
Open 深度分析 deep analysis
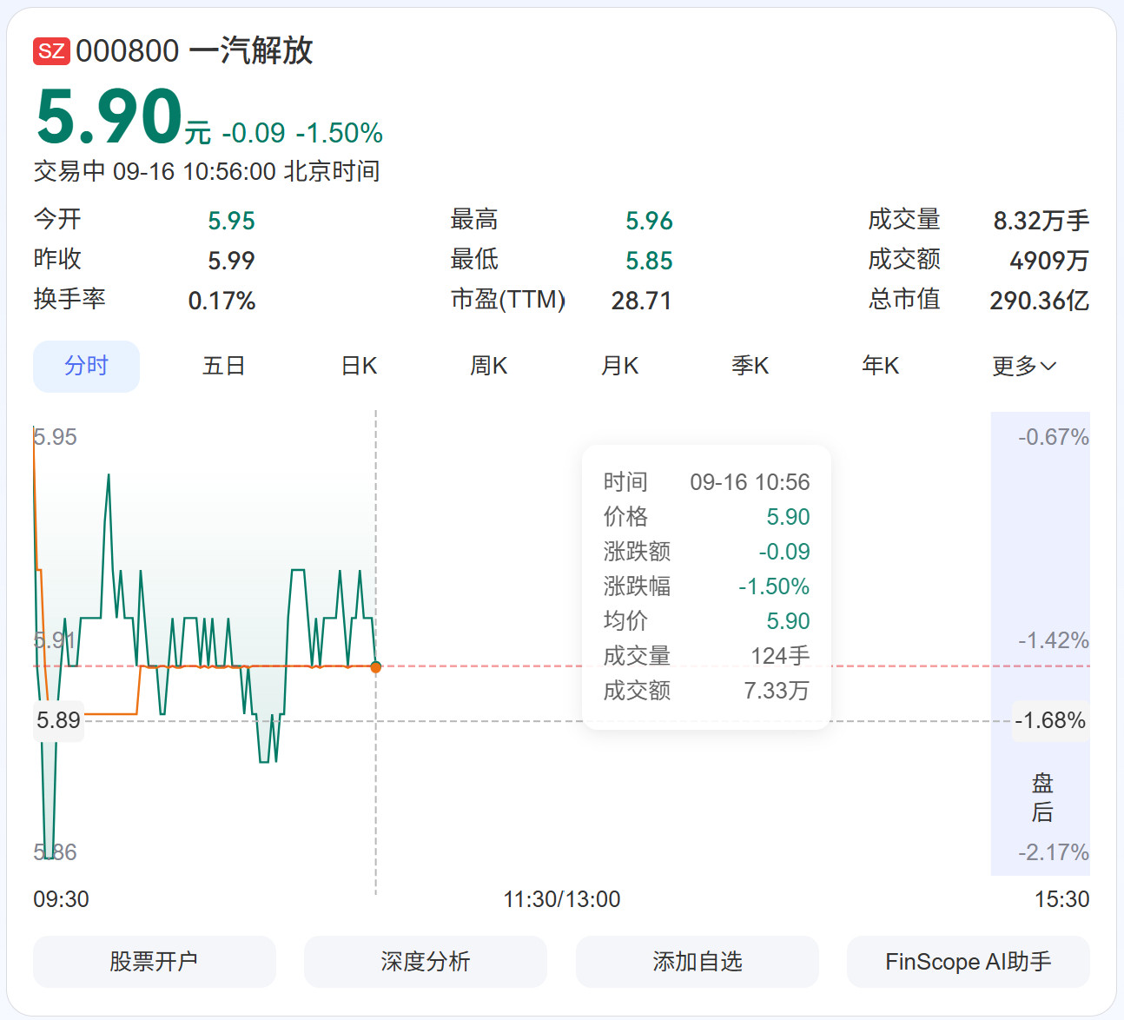(x=426, y=962)
